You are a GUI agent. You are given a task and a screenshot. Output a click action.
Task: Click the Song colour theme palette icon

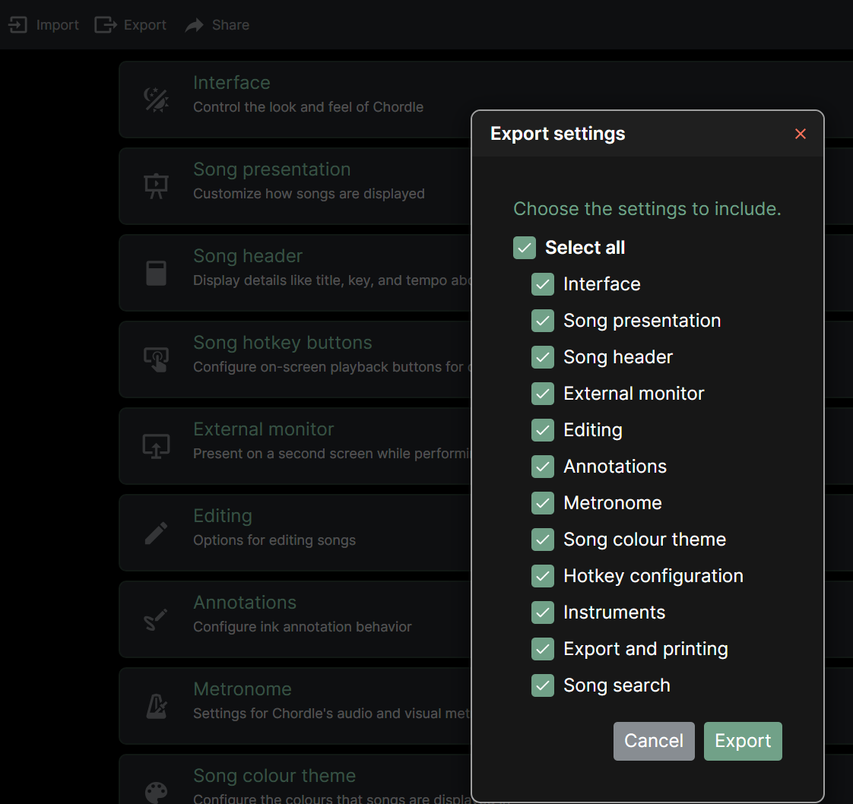(x=156, y=793)
